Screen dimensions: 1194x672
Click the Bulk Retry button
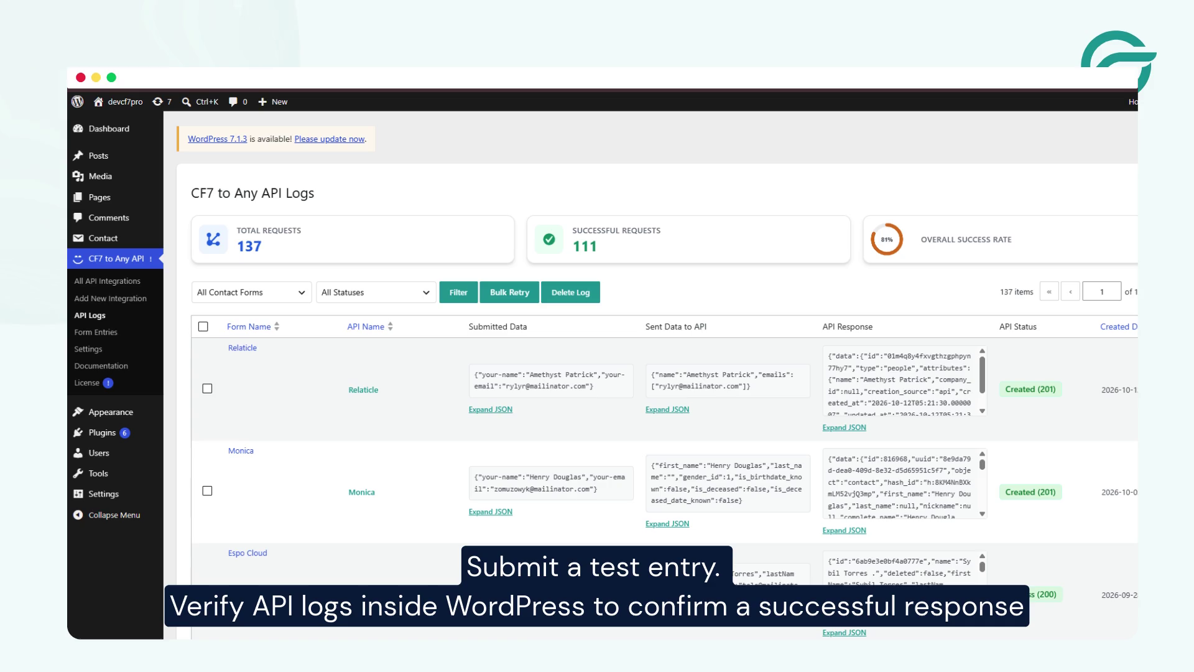pos(509,292)
